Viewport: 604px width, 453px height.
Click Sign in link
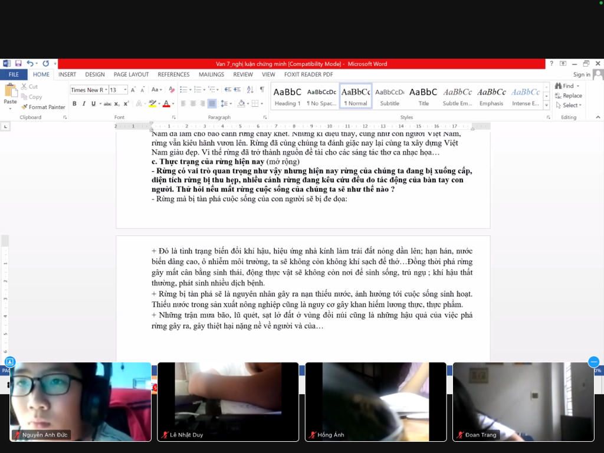click(x=581, y=74)
